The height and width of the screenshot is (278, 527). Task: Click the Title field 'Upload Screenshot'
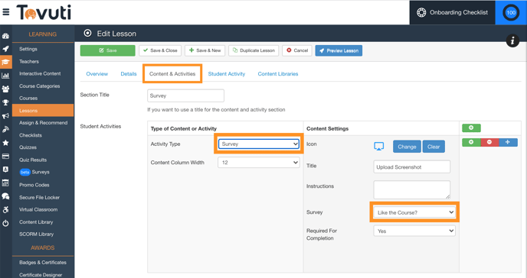coord(412,166)
